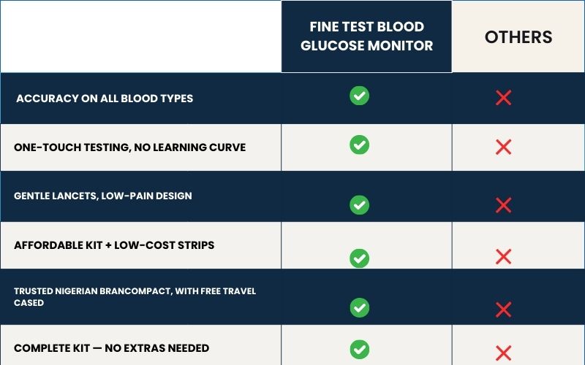Click the red X for One-Touch Testing row
This screenshot has width=585, height=365.
click(503, 147)
